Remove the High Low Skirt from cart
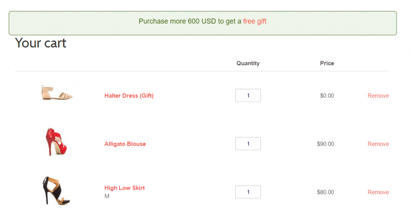 point(378,192)
